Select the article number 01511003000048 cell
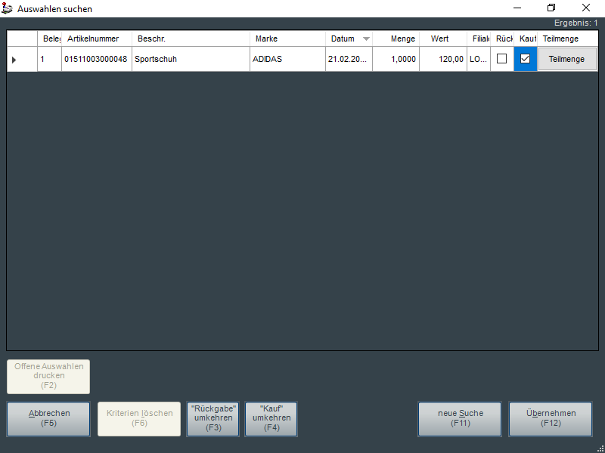This screenshot has width=605, height=453. [x=96, y=59]
